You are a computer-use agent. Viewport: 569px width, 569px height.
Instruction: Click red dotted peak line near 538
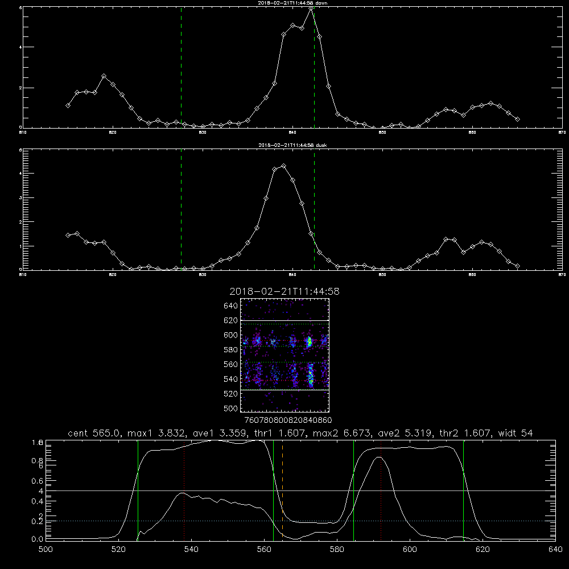(x=184, y=490)
